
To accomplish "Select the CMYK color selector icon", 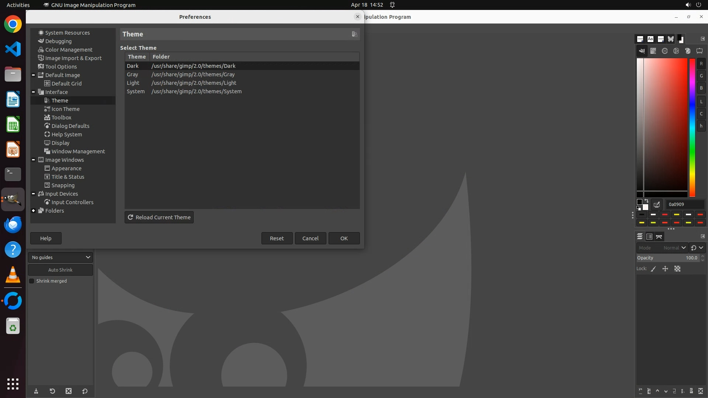I will (x=653, y=51).
